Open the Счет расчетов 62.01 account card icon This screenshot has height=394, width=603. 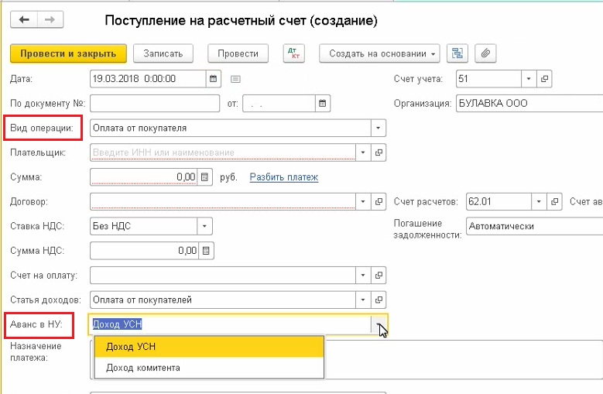pyautogui.click(x=554, y=202)
